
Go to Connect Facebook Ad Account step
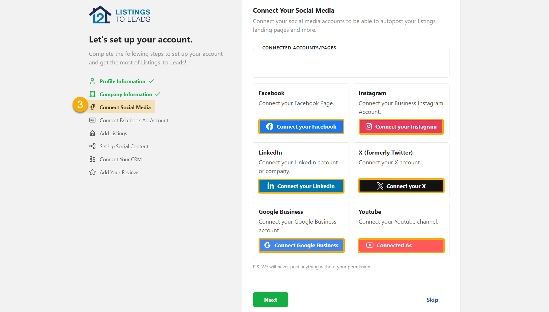134,120
